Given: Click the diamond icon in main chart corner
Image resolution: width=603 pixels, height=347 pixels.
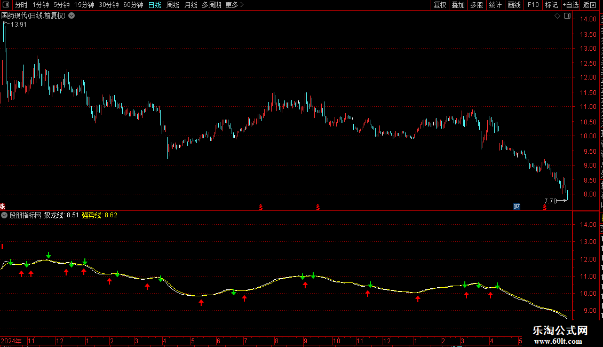Looking at the screenshot, I should coord(557,16).
